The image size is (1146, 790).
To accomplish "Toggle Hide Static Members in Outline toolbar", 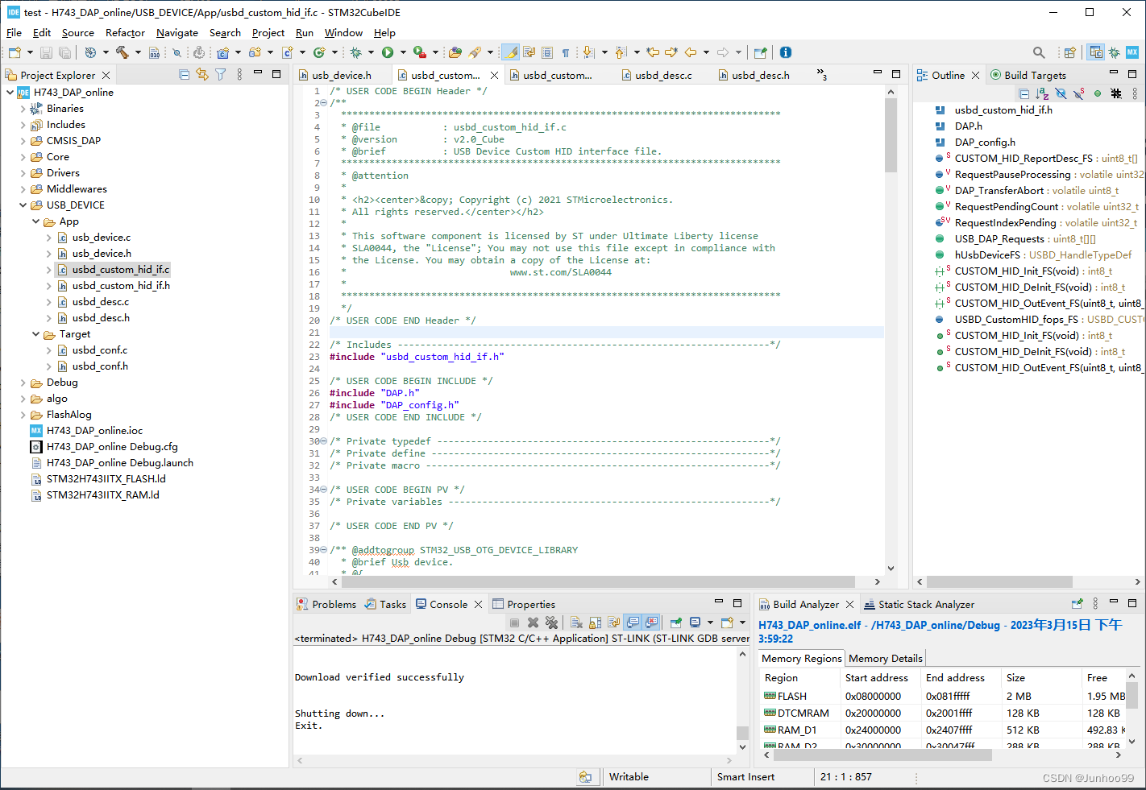I will tap(1079, 93).
